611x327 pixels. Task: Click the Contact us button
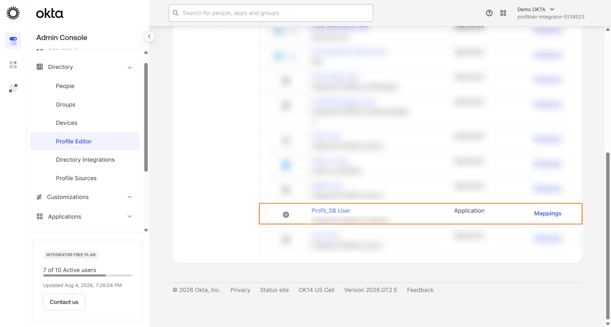(64, 302)
